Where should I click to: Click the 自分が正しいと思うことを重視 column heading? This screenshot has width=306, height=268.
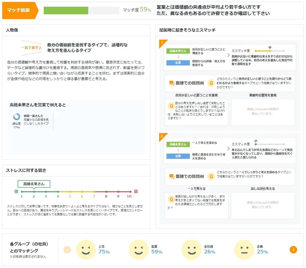196,95
